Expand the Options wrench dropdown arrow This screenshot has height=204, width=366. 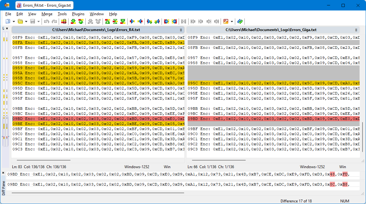pyautogui.click(x=232, y=22)
